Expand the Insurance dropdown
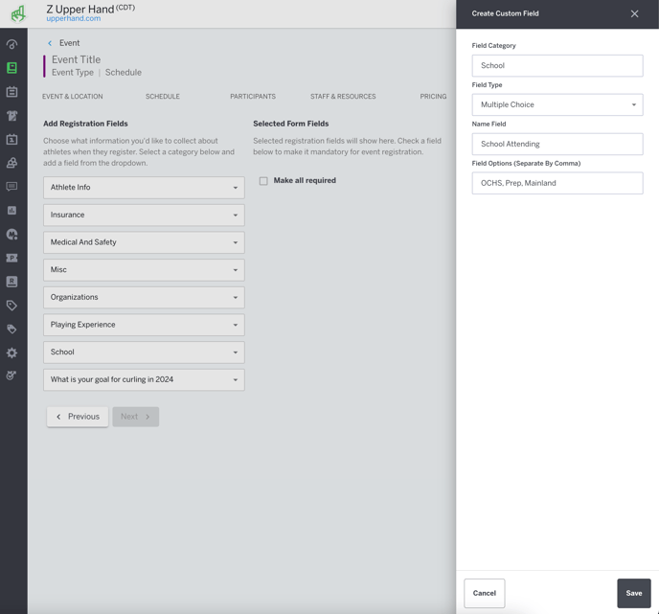 pos(144,215)
